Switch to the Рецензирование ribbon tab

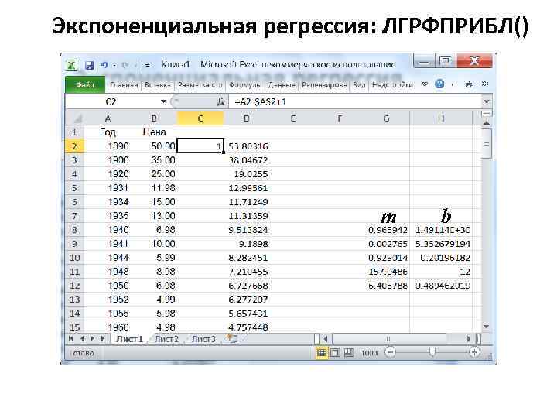[324, 85]
